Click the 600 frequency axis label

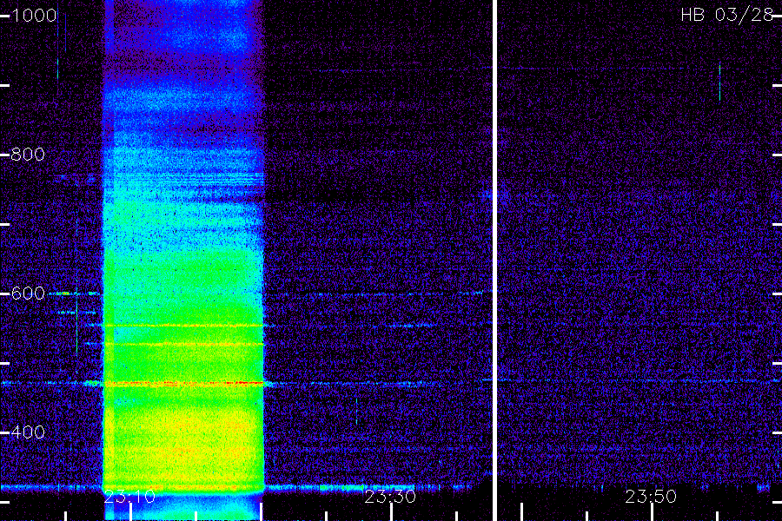tap(28, 293)
